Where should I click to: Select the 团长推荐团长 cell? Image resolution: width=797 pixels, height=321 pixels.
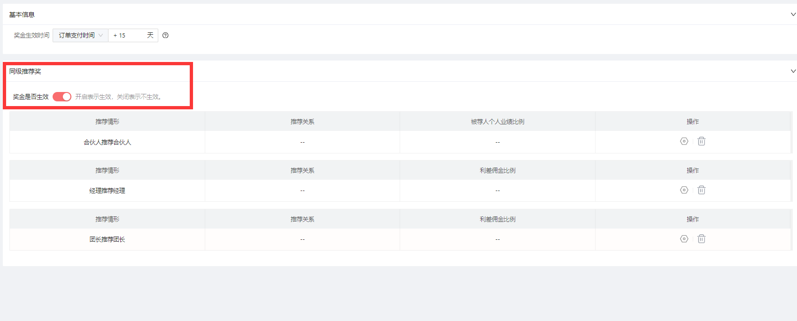[x=107, y=239]
